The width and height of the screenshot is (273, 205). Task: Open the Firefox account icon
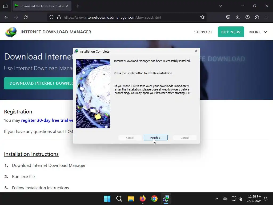tap(247, 17)
